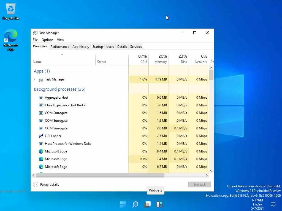Viewport: 282px width, 211px height.
Task: Sort by the Name column header
Action: (63, 59)
